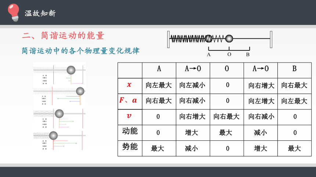Click label B under the spring diagram
The height and width of the screenshot is (177, 316).
248,54
